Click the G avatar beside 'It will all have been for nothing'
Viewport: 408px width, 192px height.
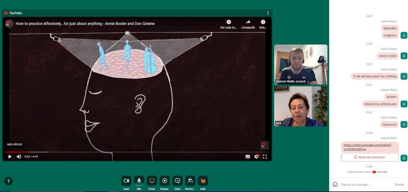(x=404, y=76)
